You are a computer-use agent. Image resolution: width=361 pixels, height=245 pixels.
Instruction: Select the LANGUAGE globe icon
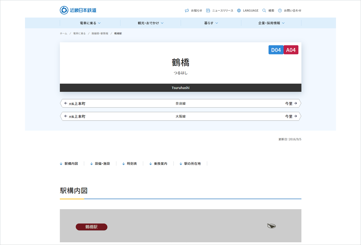point(239,11)
